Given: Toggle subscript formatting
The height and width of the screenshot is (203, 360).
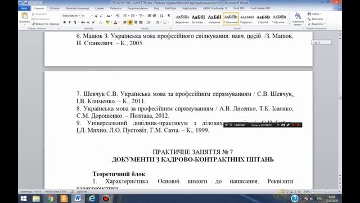Looking at the screenshot, I should pyautogui.click(x=88, y=23).
